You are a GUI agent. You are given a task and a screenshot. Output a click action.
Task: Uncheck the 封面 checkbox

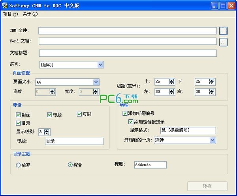pyautogui.click(x=18, y=115)
